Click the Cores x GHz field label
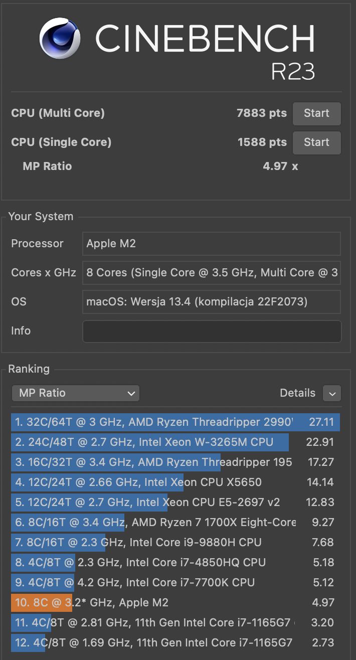Viewport: 356px width, 660px height. (x=44, y=273)
